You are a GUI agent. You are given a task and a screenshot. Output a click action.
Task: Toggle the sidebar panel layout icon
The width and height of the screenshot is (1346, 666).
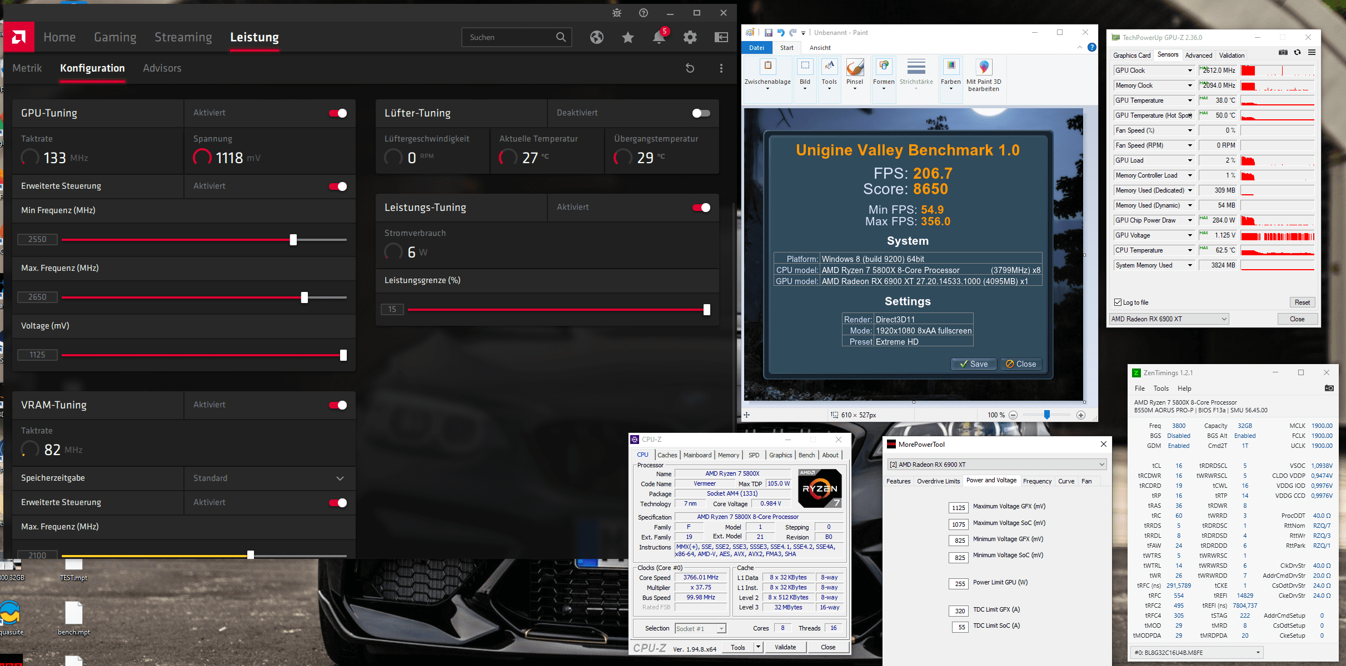721,37
